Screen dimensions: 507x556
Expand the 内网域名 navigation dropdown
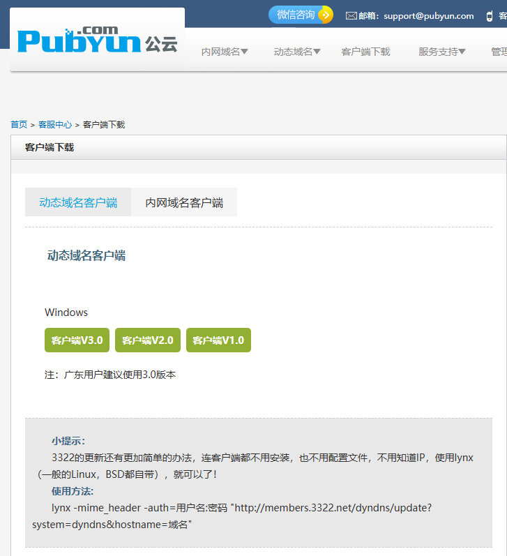coord(225,52)
